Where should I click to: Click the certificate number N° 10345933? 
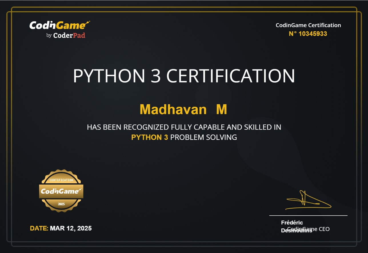[x=308, y=34]
